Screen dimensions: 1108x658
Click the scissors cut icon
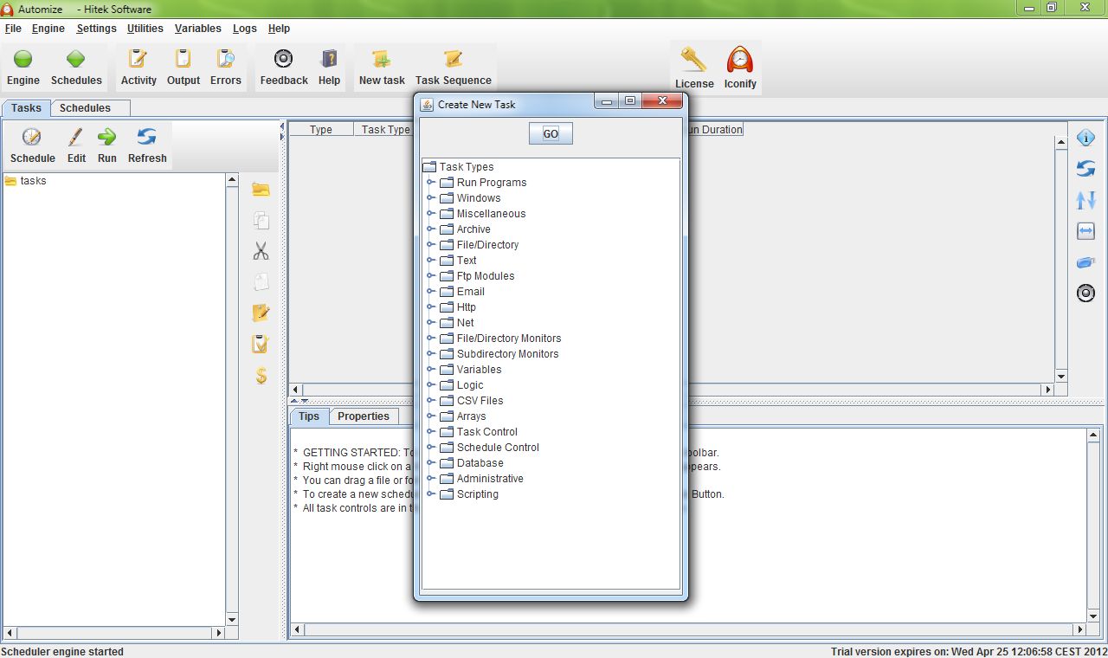pos(261,251)
